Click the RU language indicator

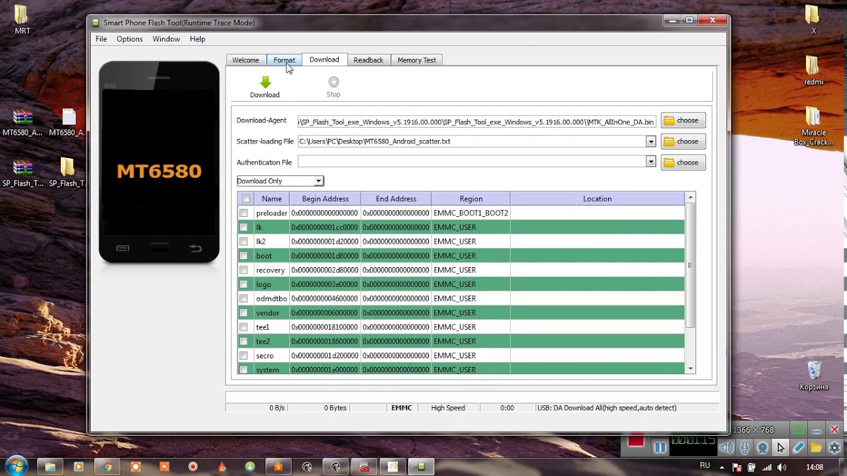click(x=705, y=466)
